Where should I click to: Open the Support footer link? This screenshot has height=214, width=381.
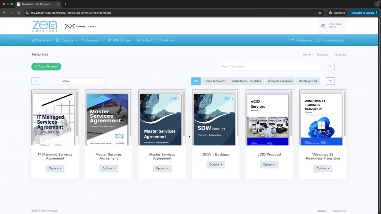tap(322, 211)
